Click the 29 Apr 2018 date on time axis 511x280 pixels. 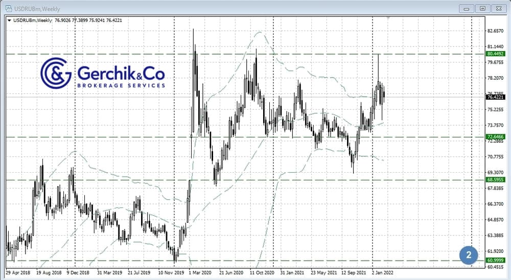[x=19, y=272]
